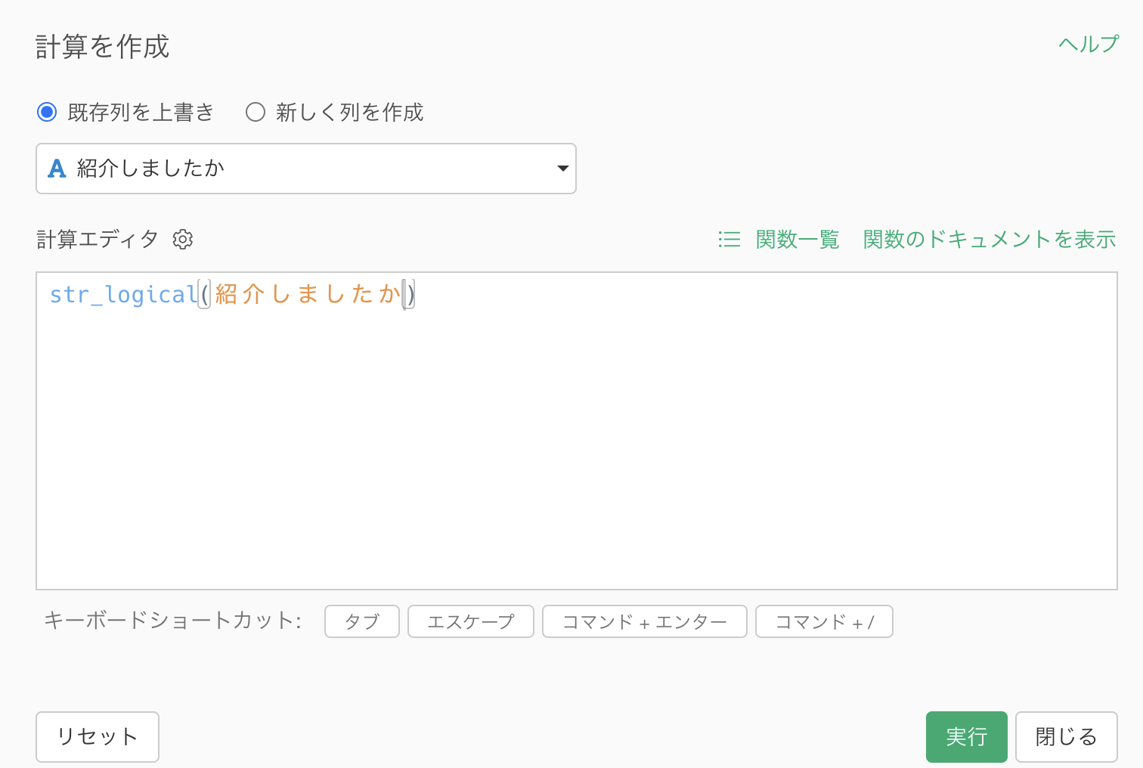Click inside the calculation editor area
This screenshot has height=768, width=1143.
577,431
